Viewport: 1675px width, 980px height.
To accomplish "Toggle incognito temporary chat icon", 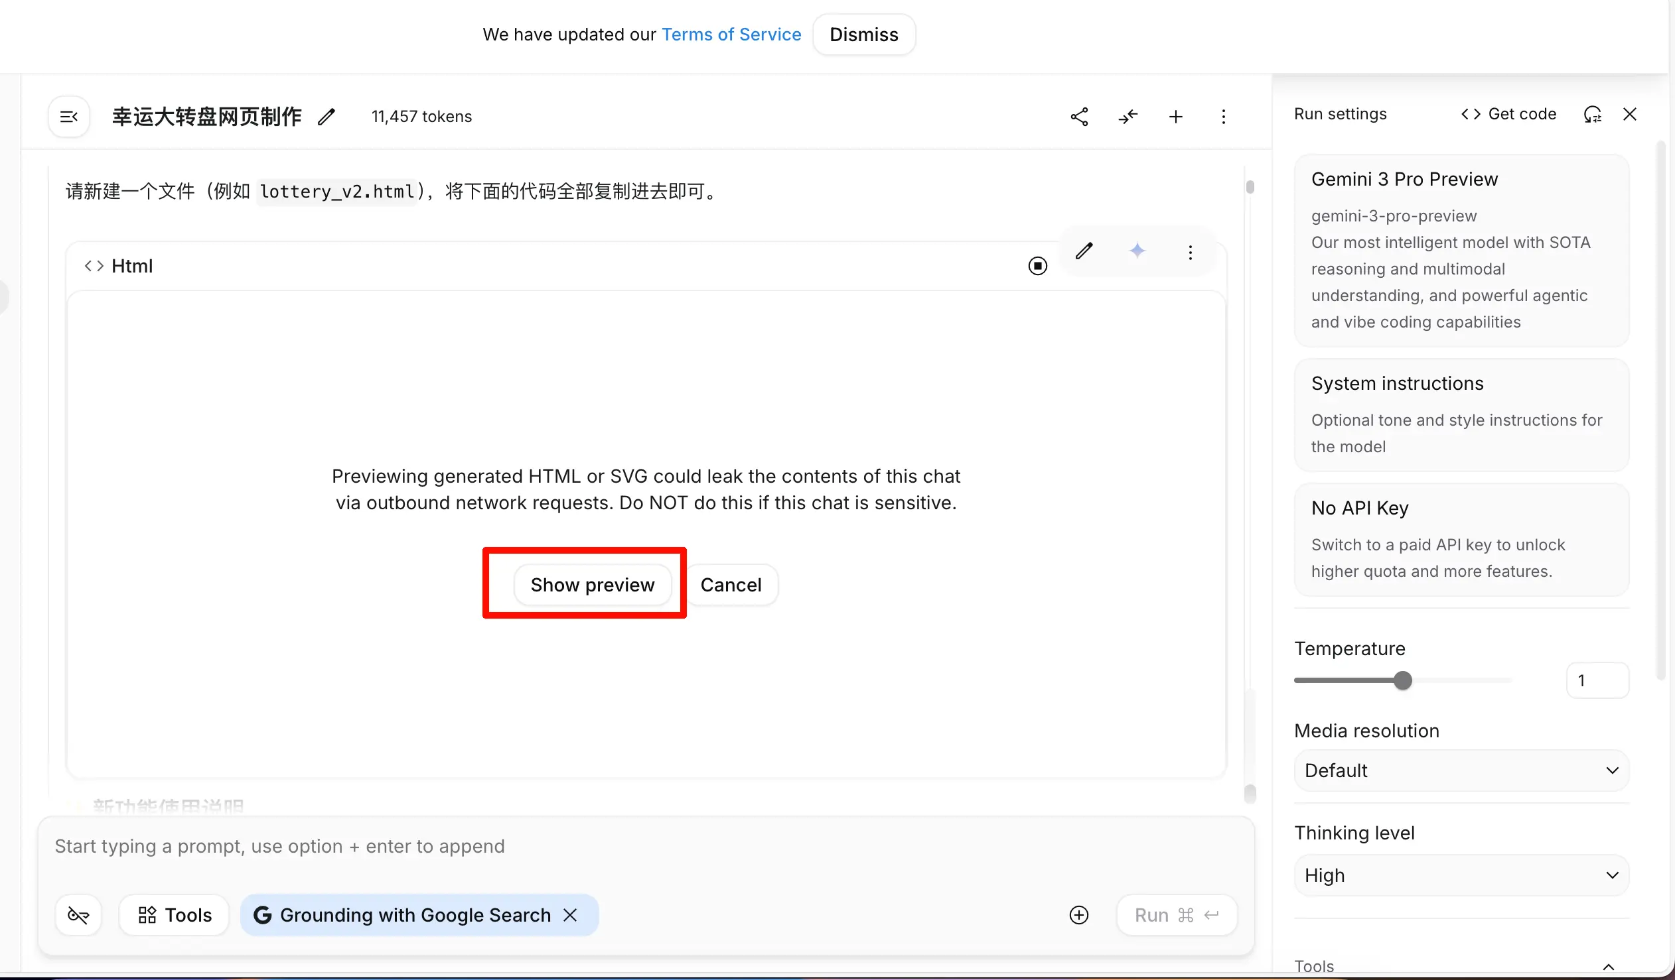I will point(78,915).
